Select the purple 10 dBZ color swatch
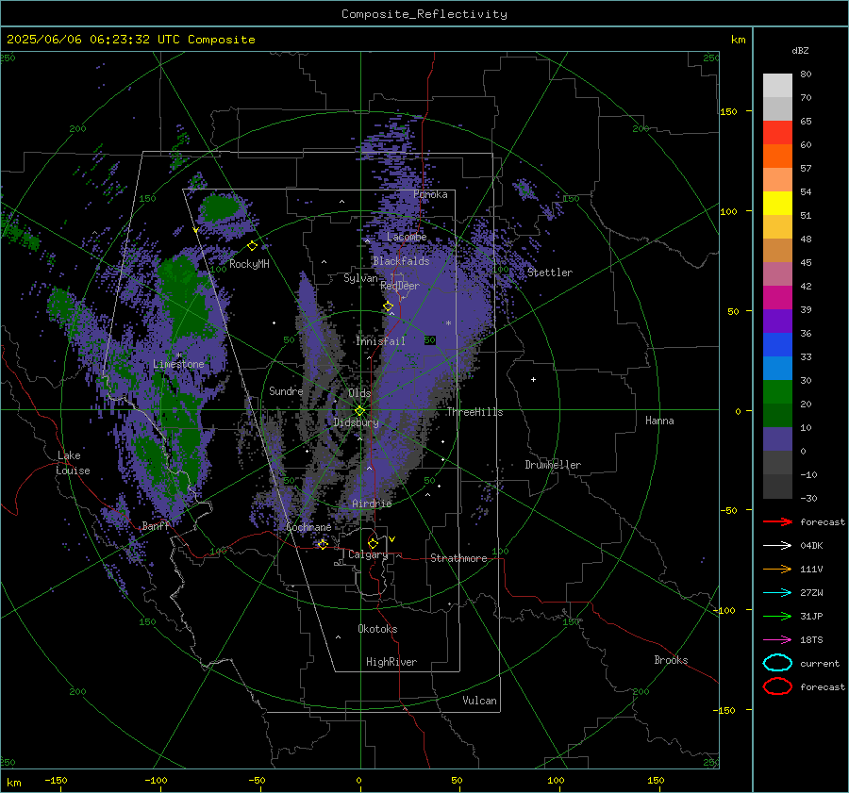The height and width of the screenshot is (793, 849). (x=777, y=439)
